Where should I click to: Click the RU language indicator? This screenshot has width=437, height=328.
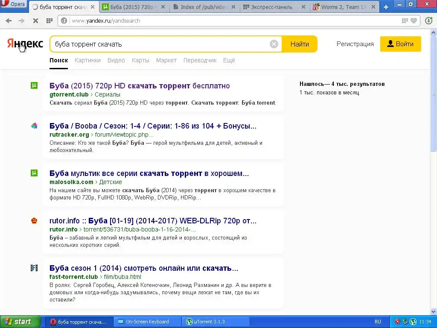tap(378, 322)
